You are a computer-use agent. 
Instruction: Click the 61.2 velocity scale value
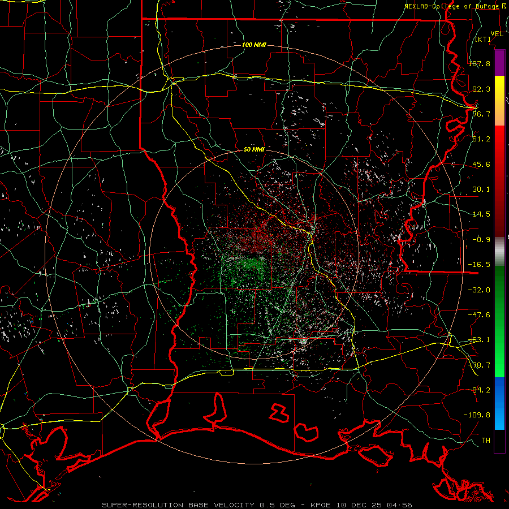[x=481, y=139]
